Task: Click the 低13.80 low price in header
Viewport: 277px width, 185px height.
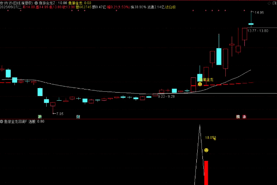Action: click(55, 7)
